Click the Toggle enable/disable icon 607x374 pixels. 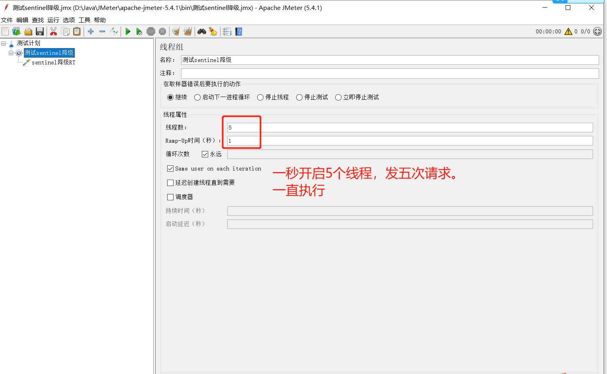114,31
